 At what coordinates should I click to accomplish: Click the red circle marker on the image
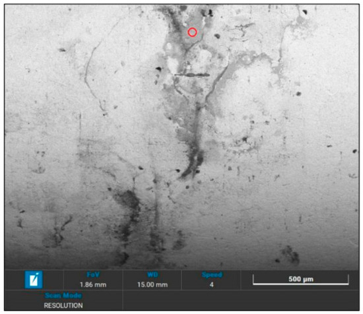(x=192, y=32)
